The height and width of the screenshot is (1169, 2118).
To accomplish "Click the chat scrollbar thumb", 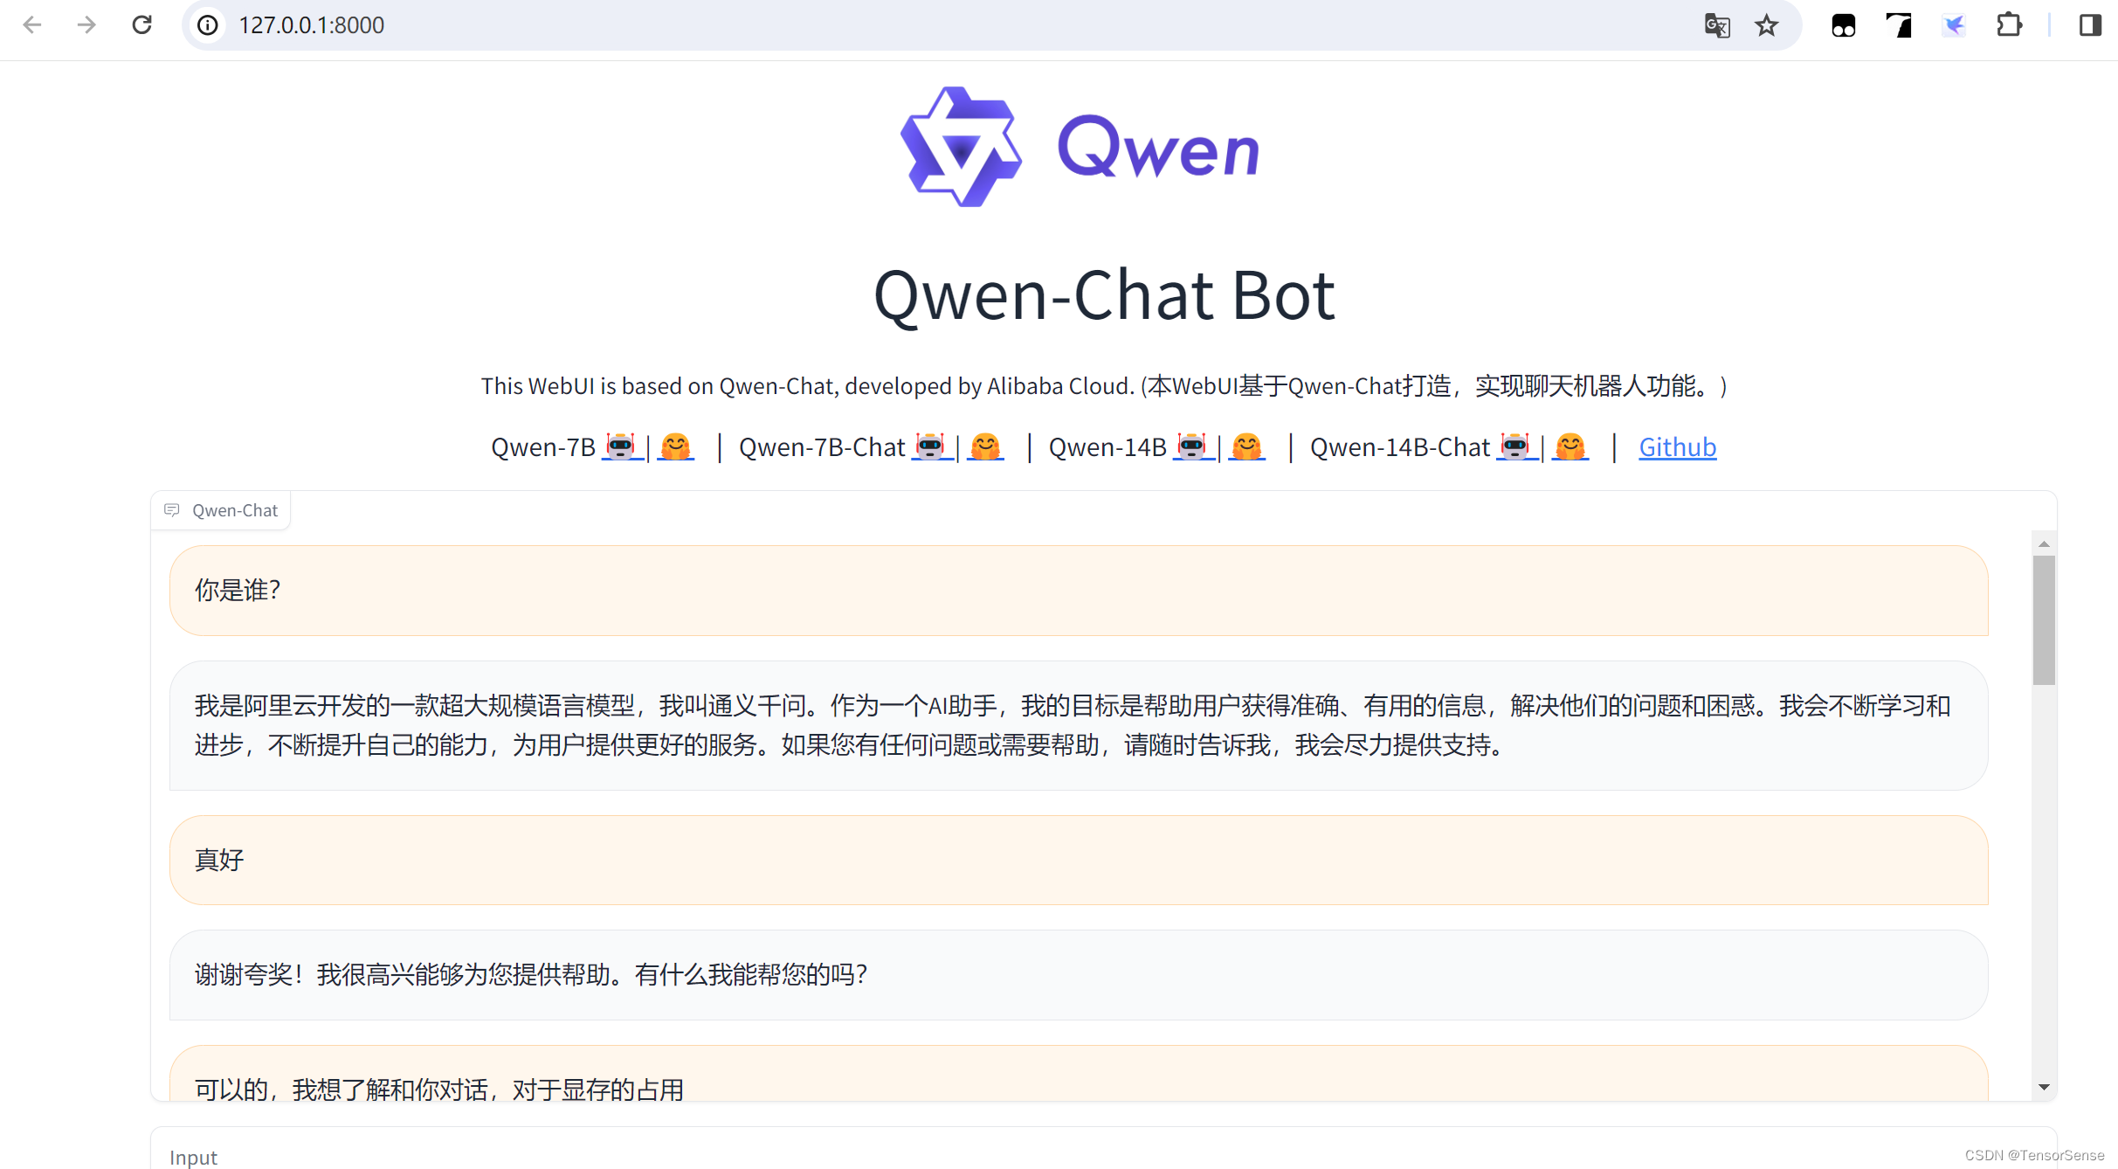I will [2044, 620].
